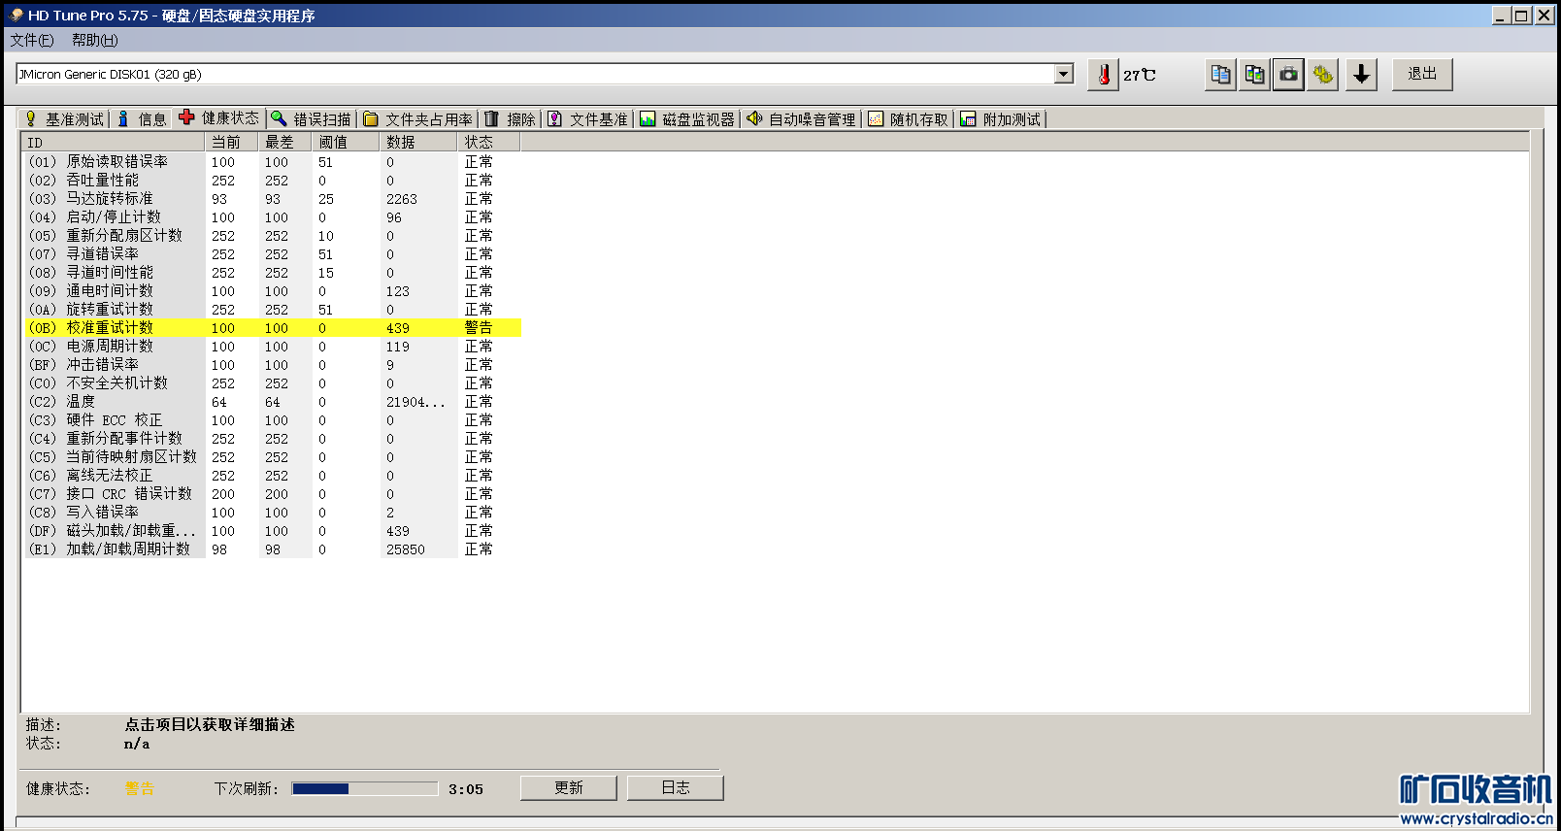Click the 警告 status in the highlighted row
1561x831 pixels.
click(479, 328)
